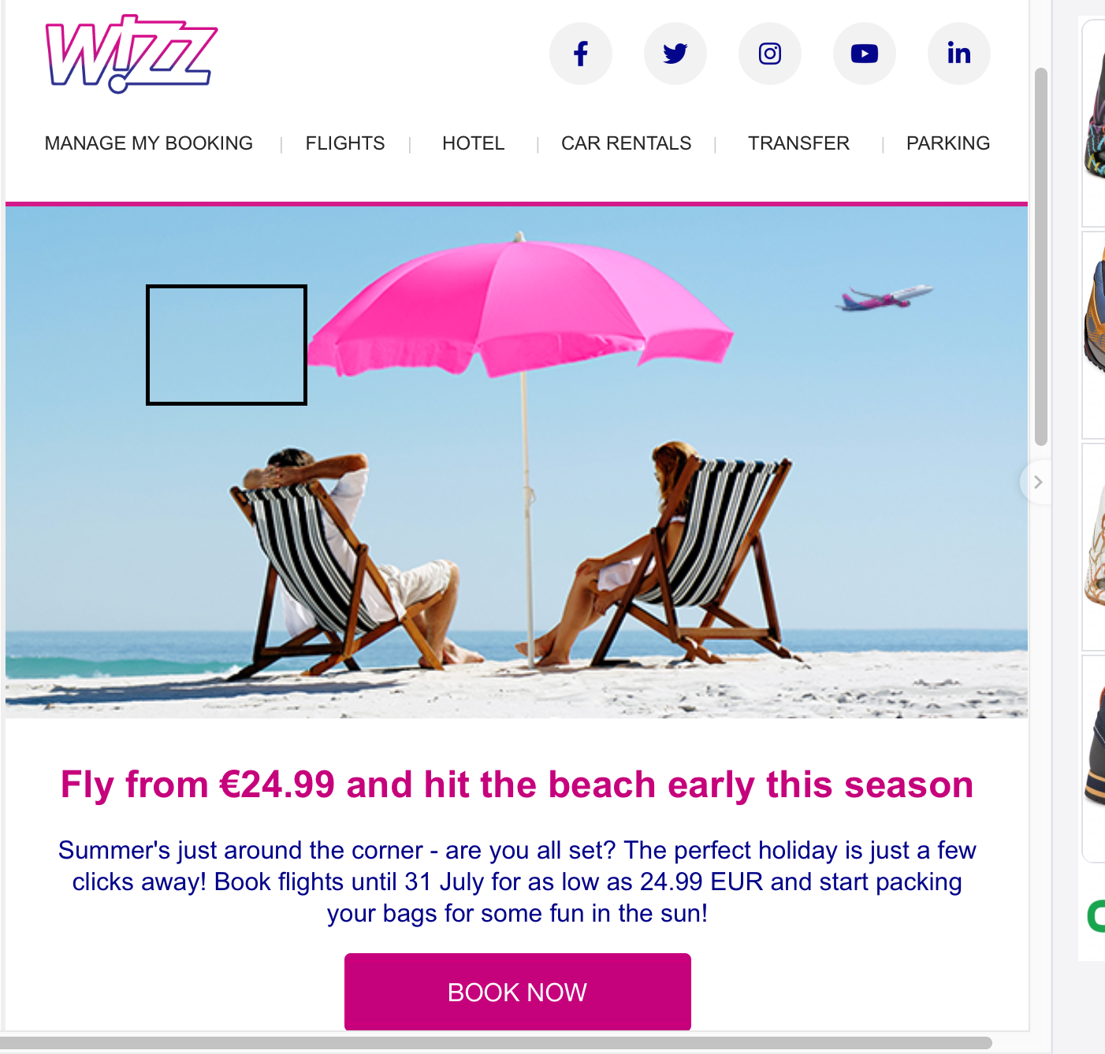
Task: Open the first shoe thumbnail in sidebar
Action: [x=1094, y=124]
